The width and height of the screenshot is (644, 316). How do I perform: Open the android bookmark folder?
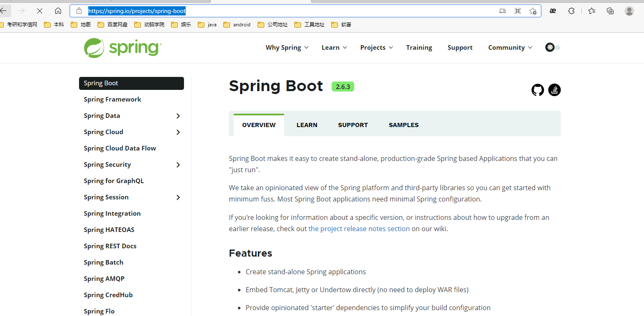(x=237, y=25)
